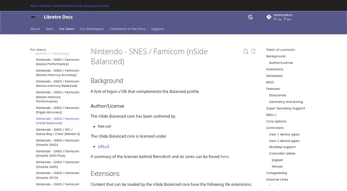
Task: Open the Contribute to the Docs tab
Action: (x=128, y=29)
